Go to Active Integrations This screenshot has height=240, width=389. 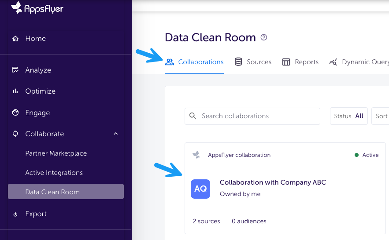coord(54,173)
